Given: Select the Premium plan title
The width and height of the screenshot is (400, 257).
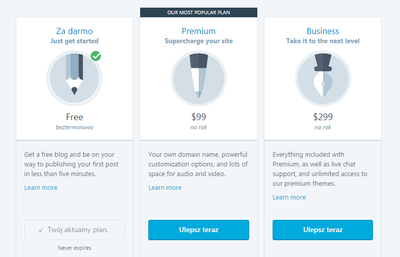Looking at the screenshot, I should (x=199, y=31).
